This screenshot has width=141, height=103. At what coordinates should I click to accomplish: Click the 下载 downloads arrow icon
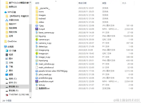pos(7,67)
